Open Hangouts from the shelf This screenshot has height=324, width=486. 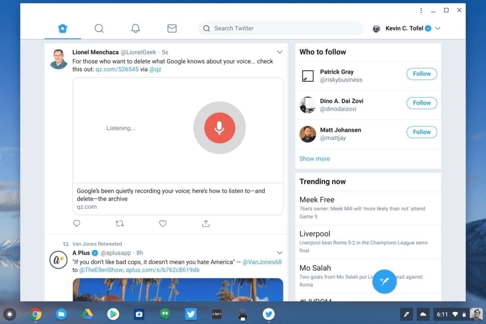point(165,315)
